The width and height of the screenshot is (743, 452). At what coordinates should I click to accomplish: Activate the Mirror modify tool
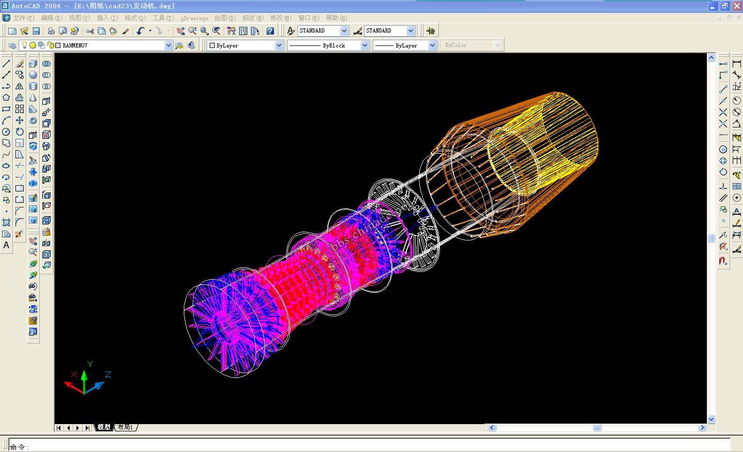point(20,86)
